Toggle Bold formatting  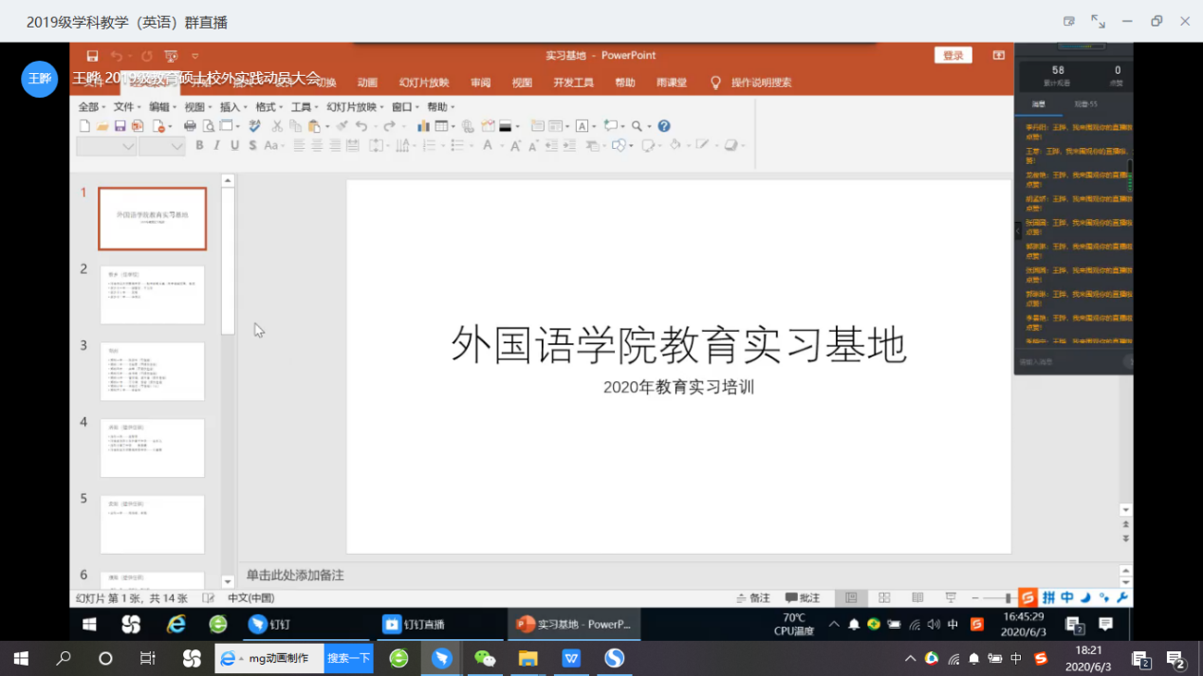pos(199,146)
